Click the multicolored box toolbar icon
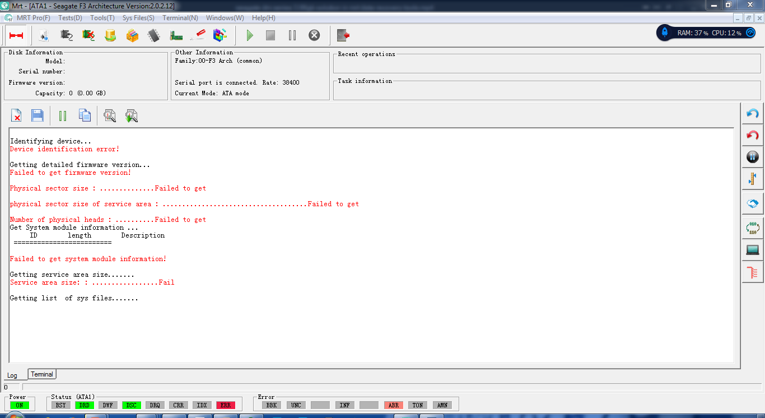765x418 pixels. (220, 35)
